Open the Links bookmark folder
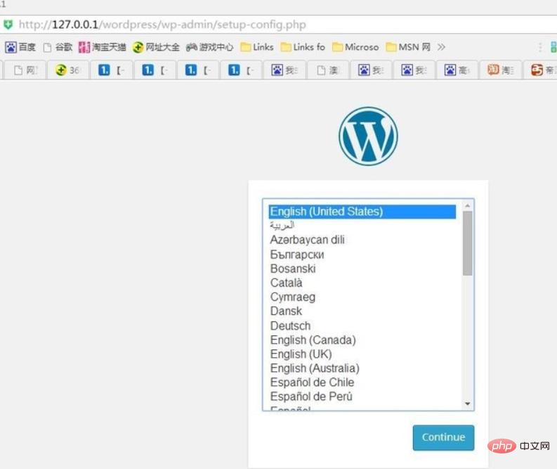Viewport: 557px width, 469px height. click(257, 47)
